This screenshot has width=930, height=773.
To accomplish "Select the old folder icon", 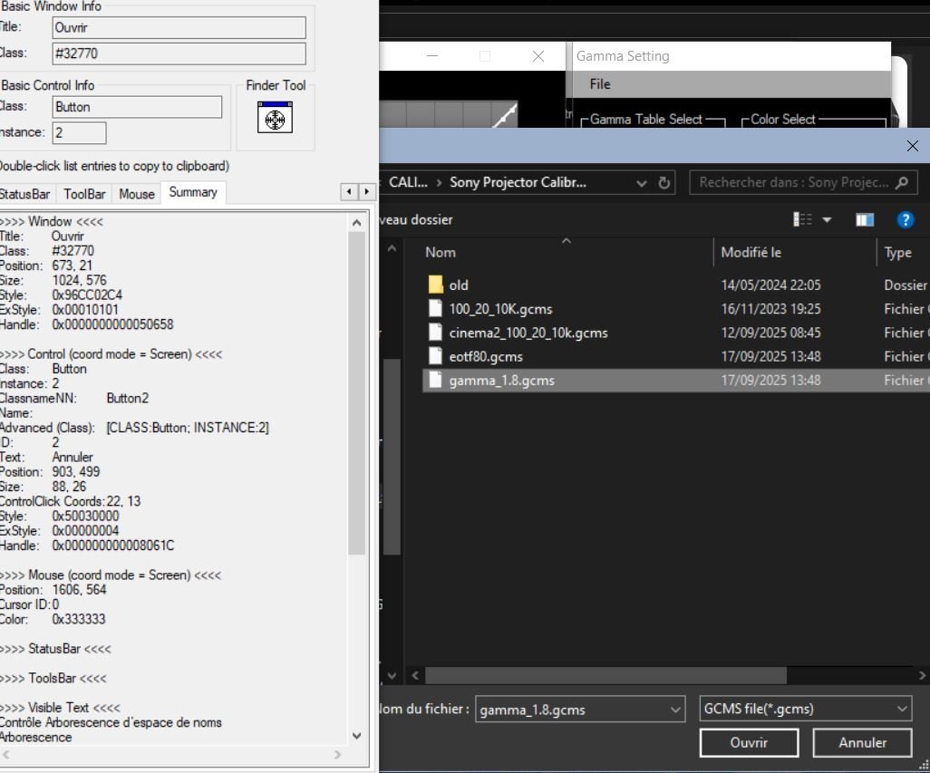I will click(437, 285).
